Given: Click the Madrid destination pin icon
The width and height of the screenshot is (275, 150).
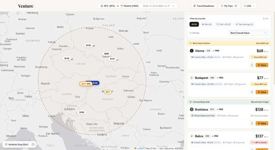Looking at the screenshot, I should (x=121, y=6).
